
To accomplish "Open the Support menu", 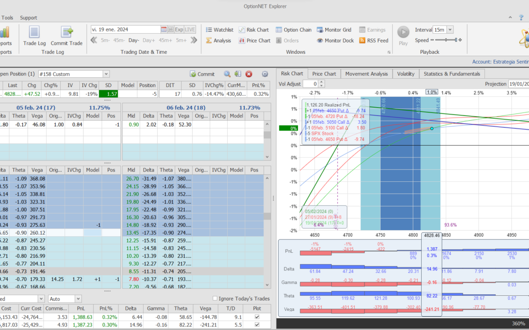I will [28, 18].
